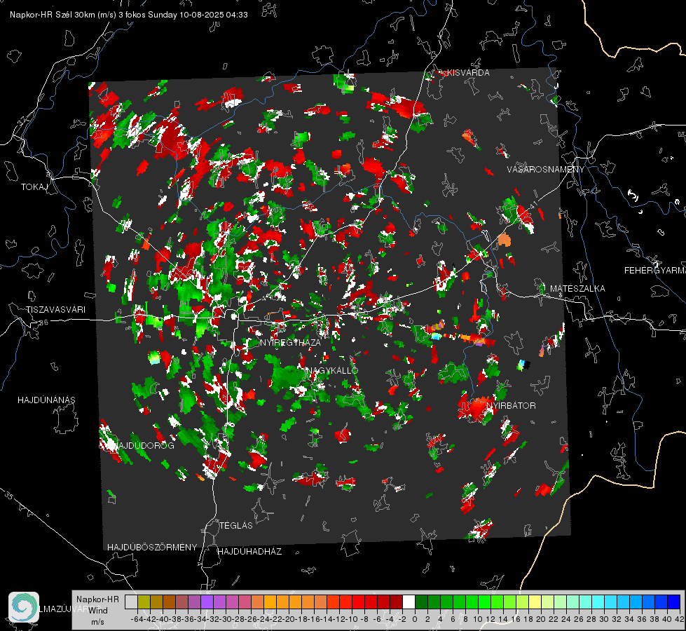The width and height of the screenshot is (686, 631).
Task: Click the m/s unit label
Action: (97, 622)
